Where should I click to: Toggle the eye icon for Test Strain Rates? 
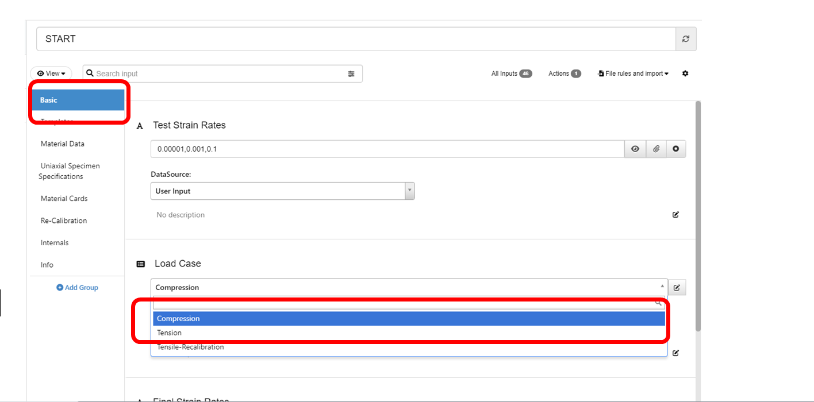tap(635, 149)
